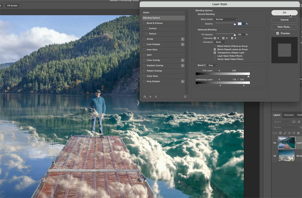Click the search icon in Layers Kind filter

(275, 122)
